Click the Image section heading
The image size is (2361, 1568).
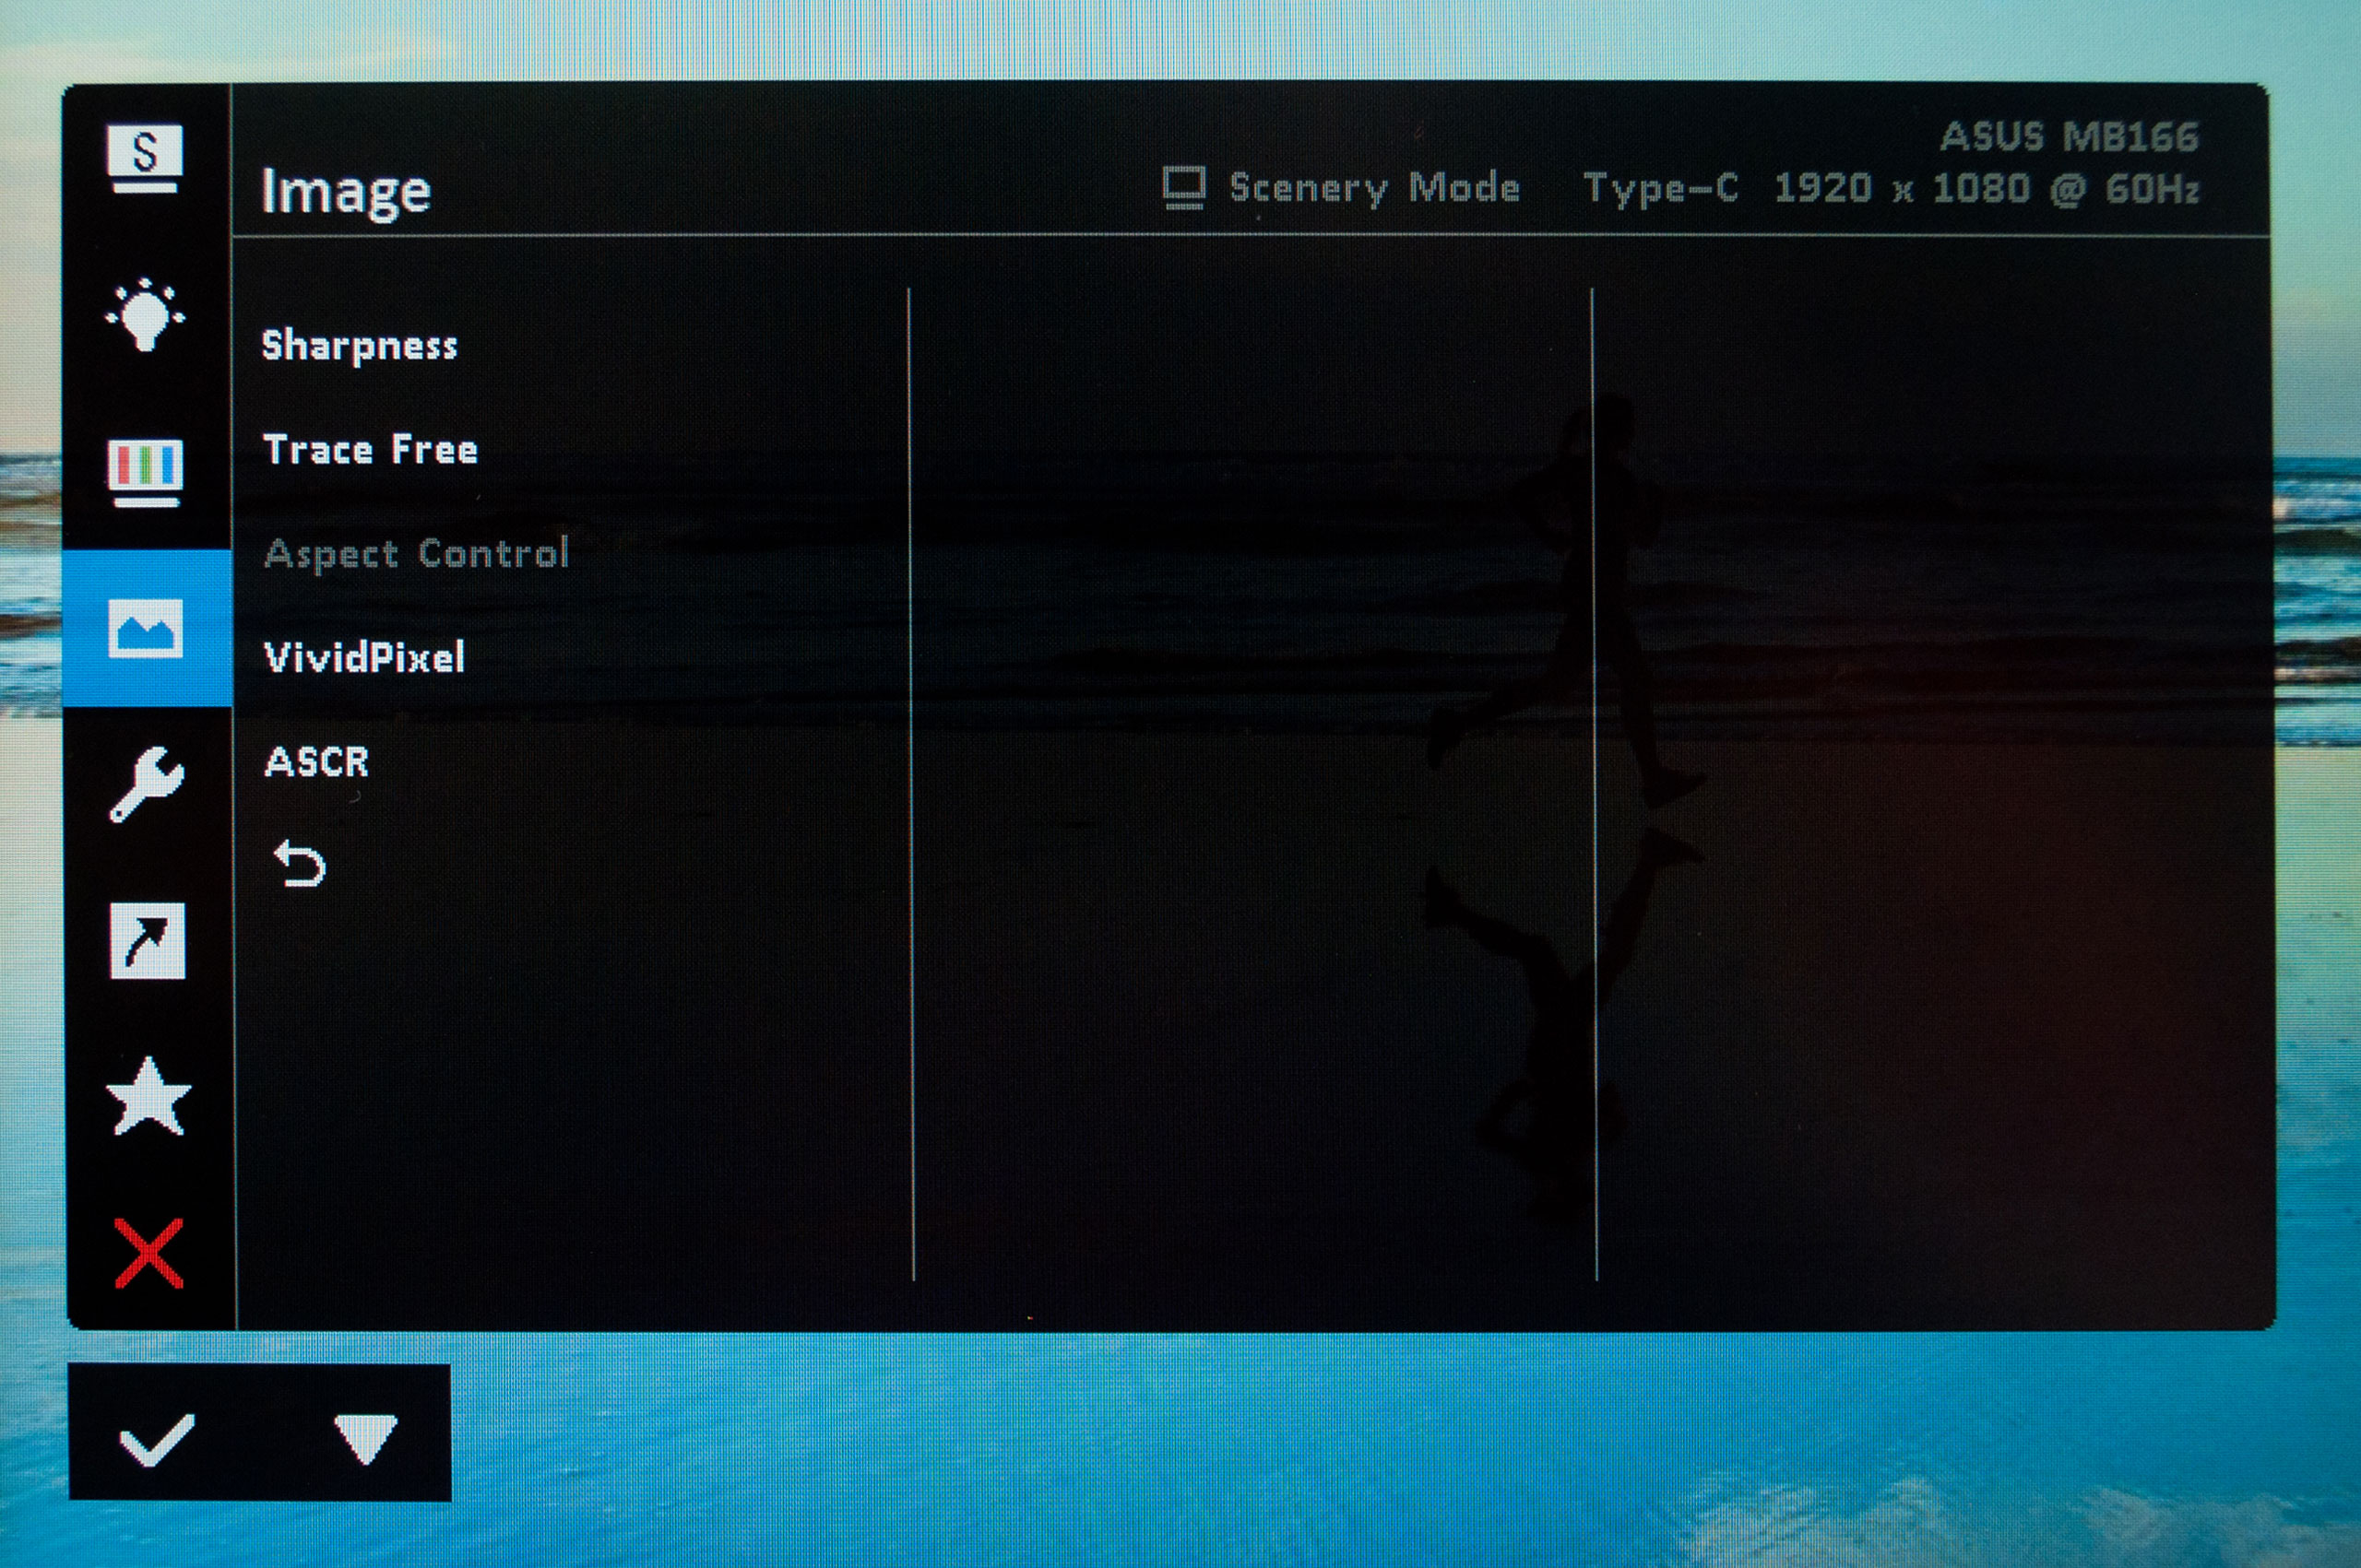click(346, 190)
